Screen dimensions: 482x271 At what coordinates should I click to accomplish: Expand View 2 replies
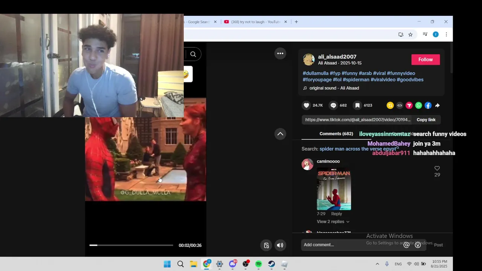click(333, 222)
